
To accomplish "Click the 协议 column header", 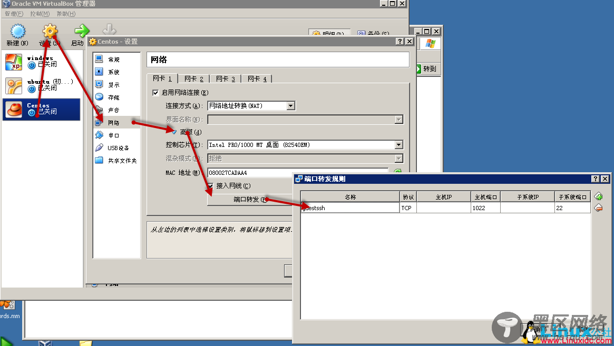I will [408, 197].
